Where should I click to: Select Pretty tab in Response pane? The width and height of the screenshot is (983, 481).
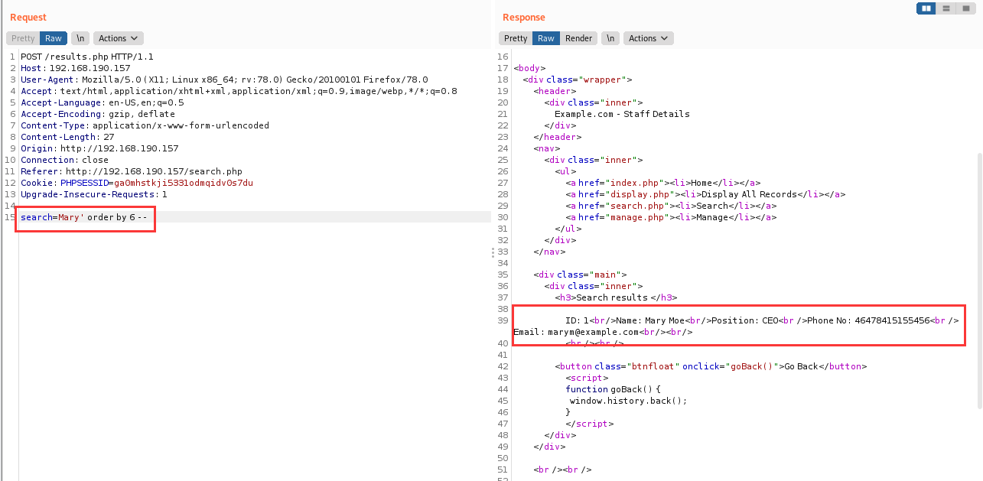[x=516, y=38]
